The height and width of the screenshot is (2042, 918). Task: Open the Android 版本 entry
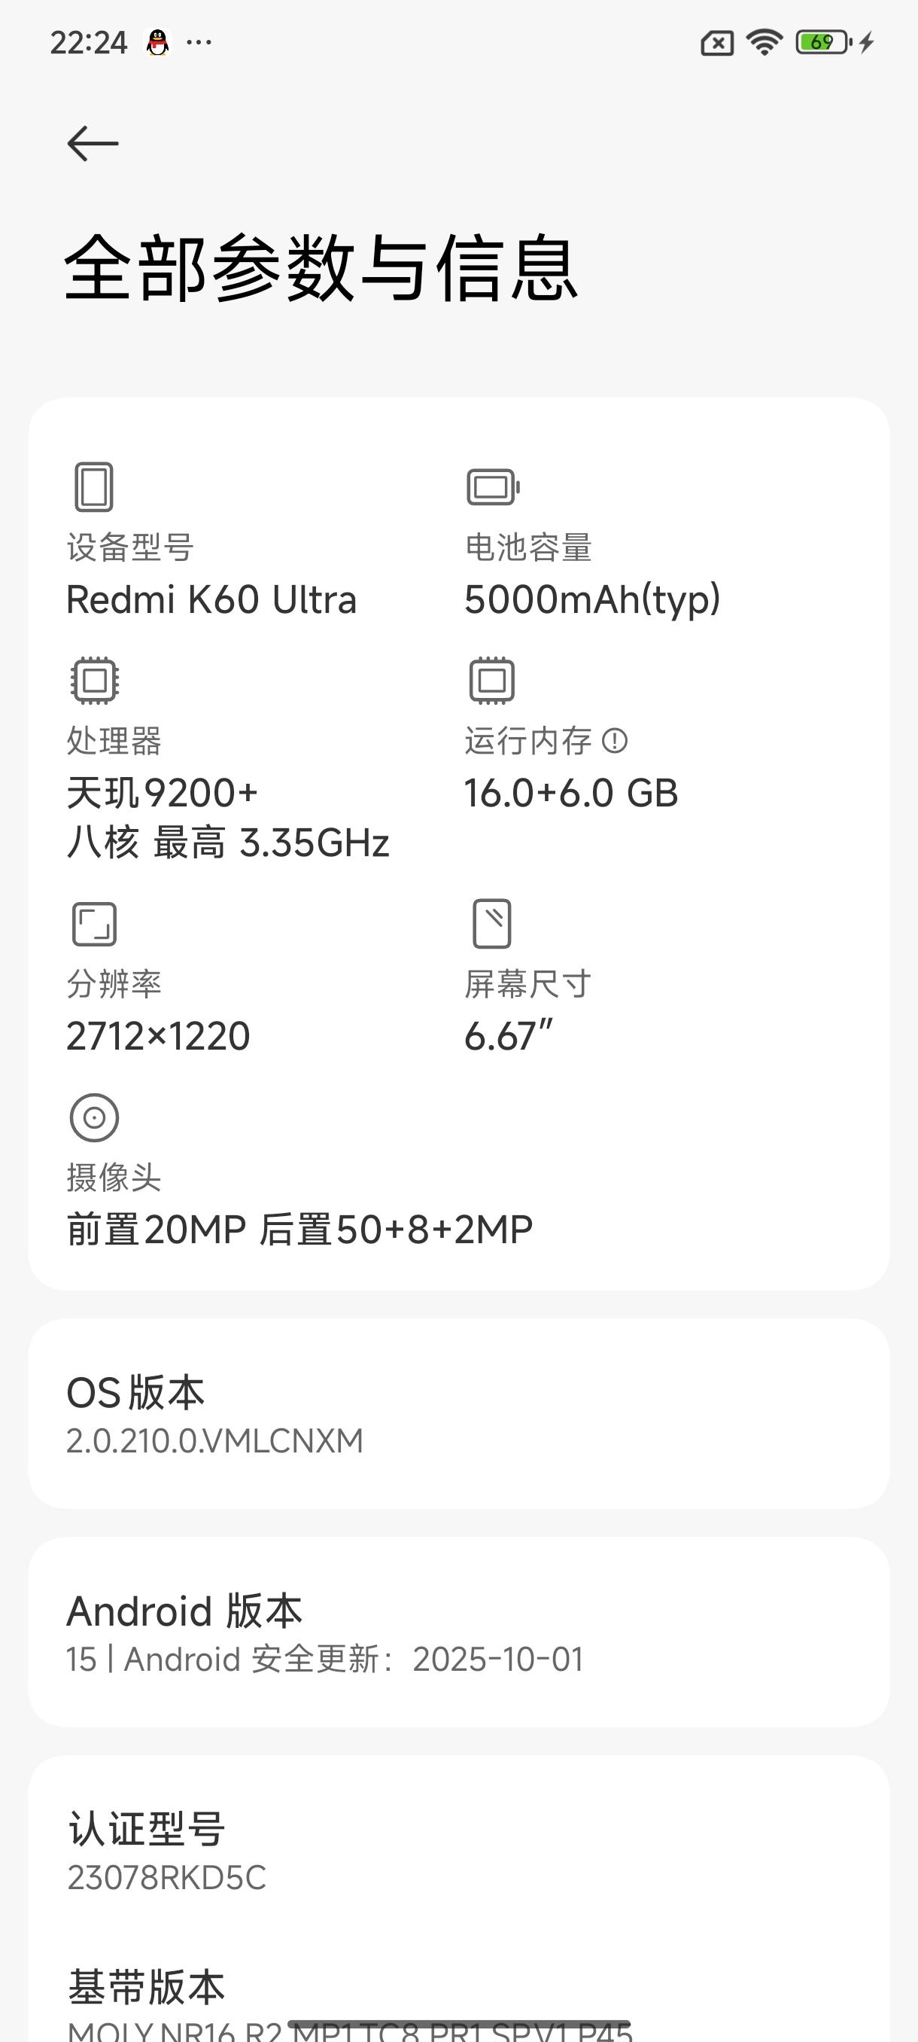point(458,1632)
